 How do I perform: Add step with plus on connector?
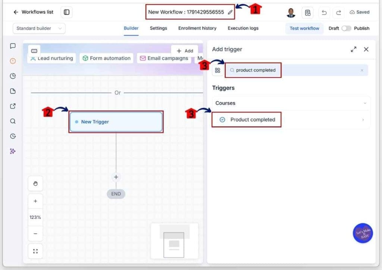[x=116, y=177]
